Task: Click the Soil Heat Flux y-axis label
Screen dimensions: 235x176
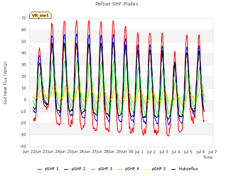Action: click(6, 83)
